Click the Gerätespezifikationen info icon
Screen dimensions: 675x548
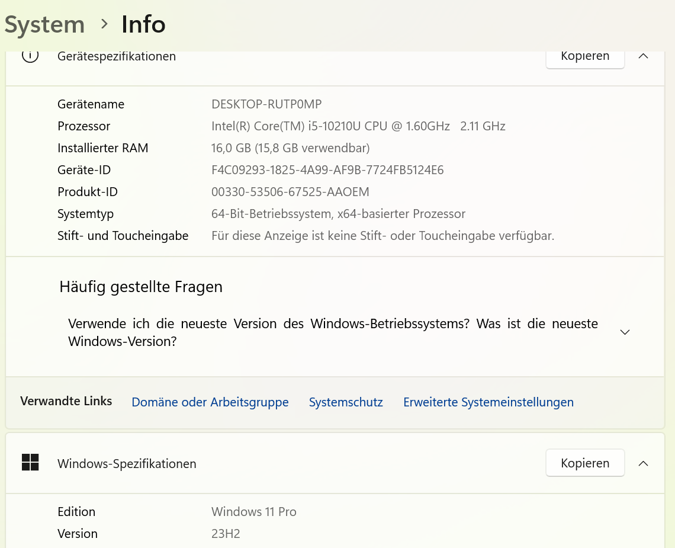30,56
